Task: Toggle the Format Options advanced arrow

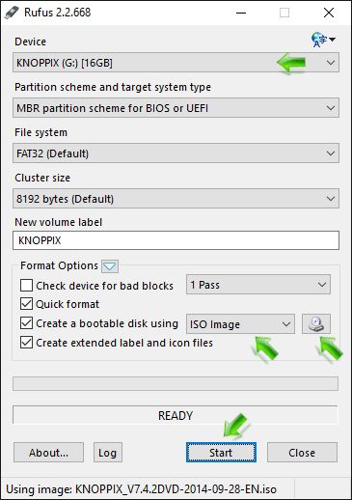Action: pyautogui.click(x=110, y=266)
